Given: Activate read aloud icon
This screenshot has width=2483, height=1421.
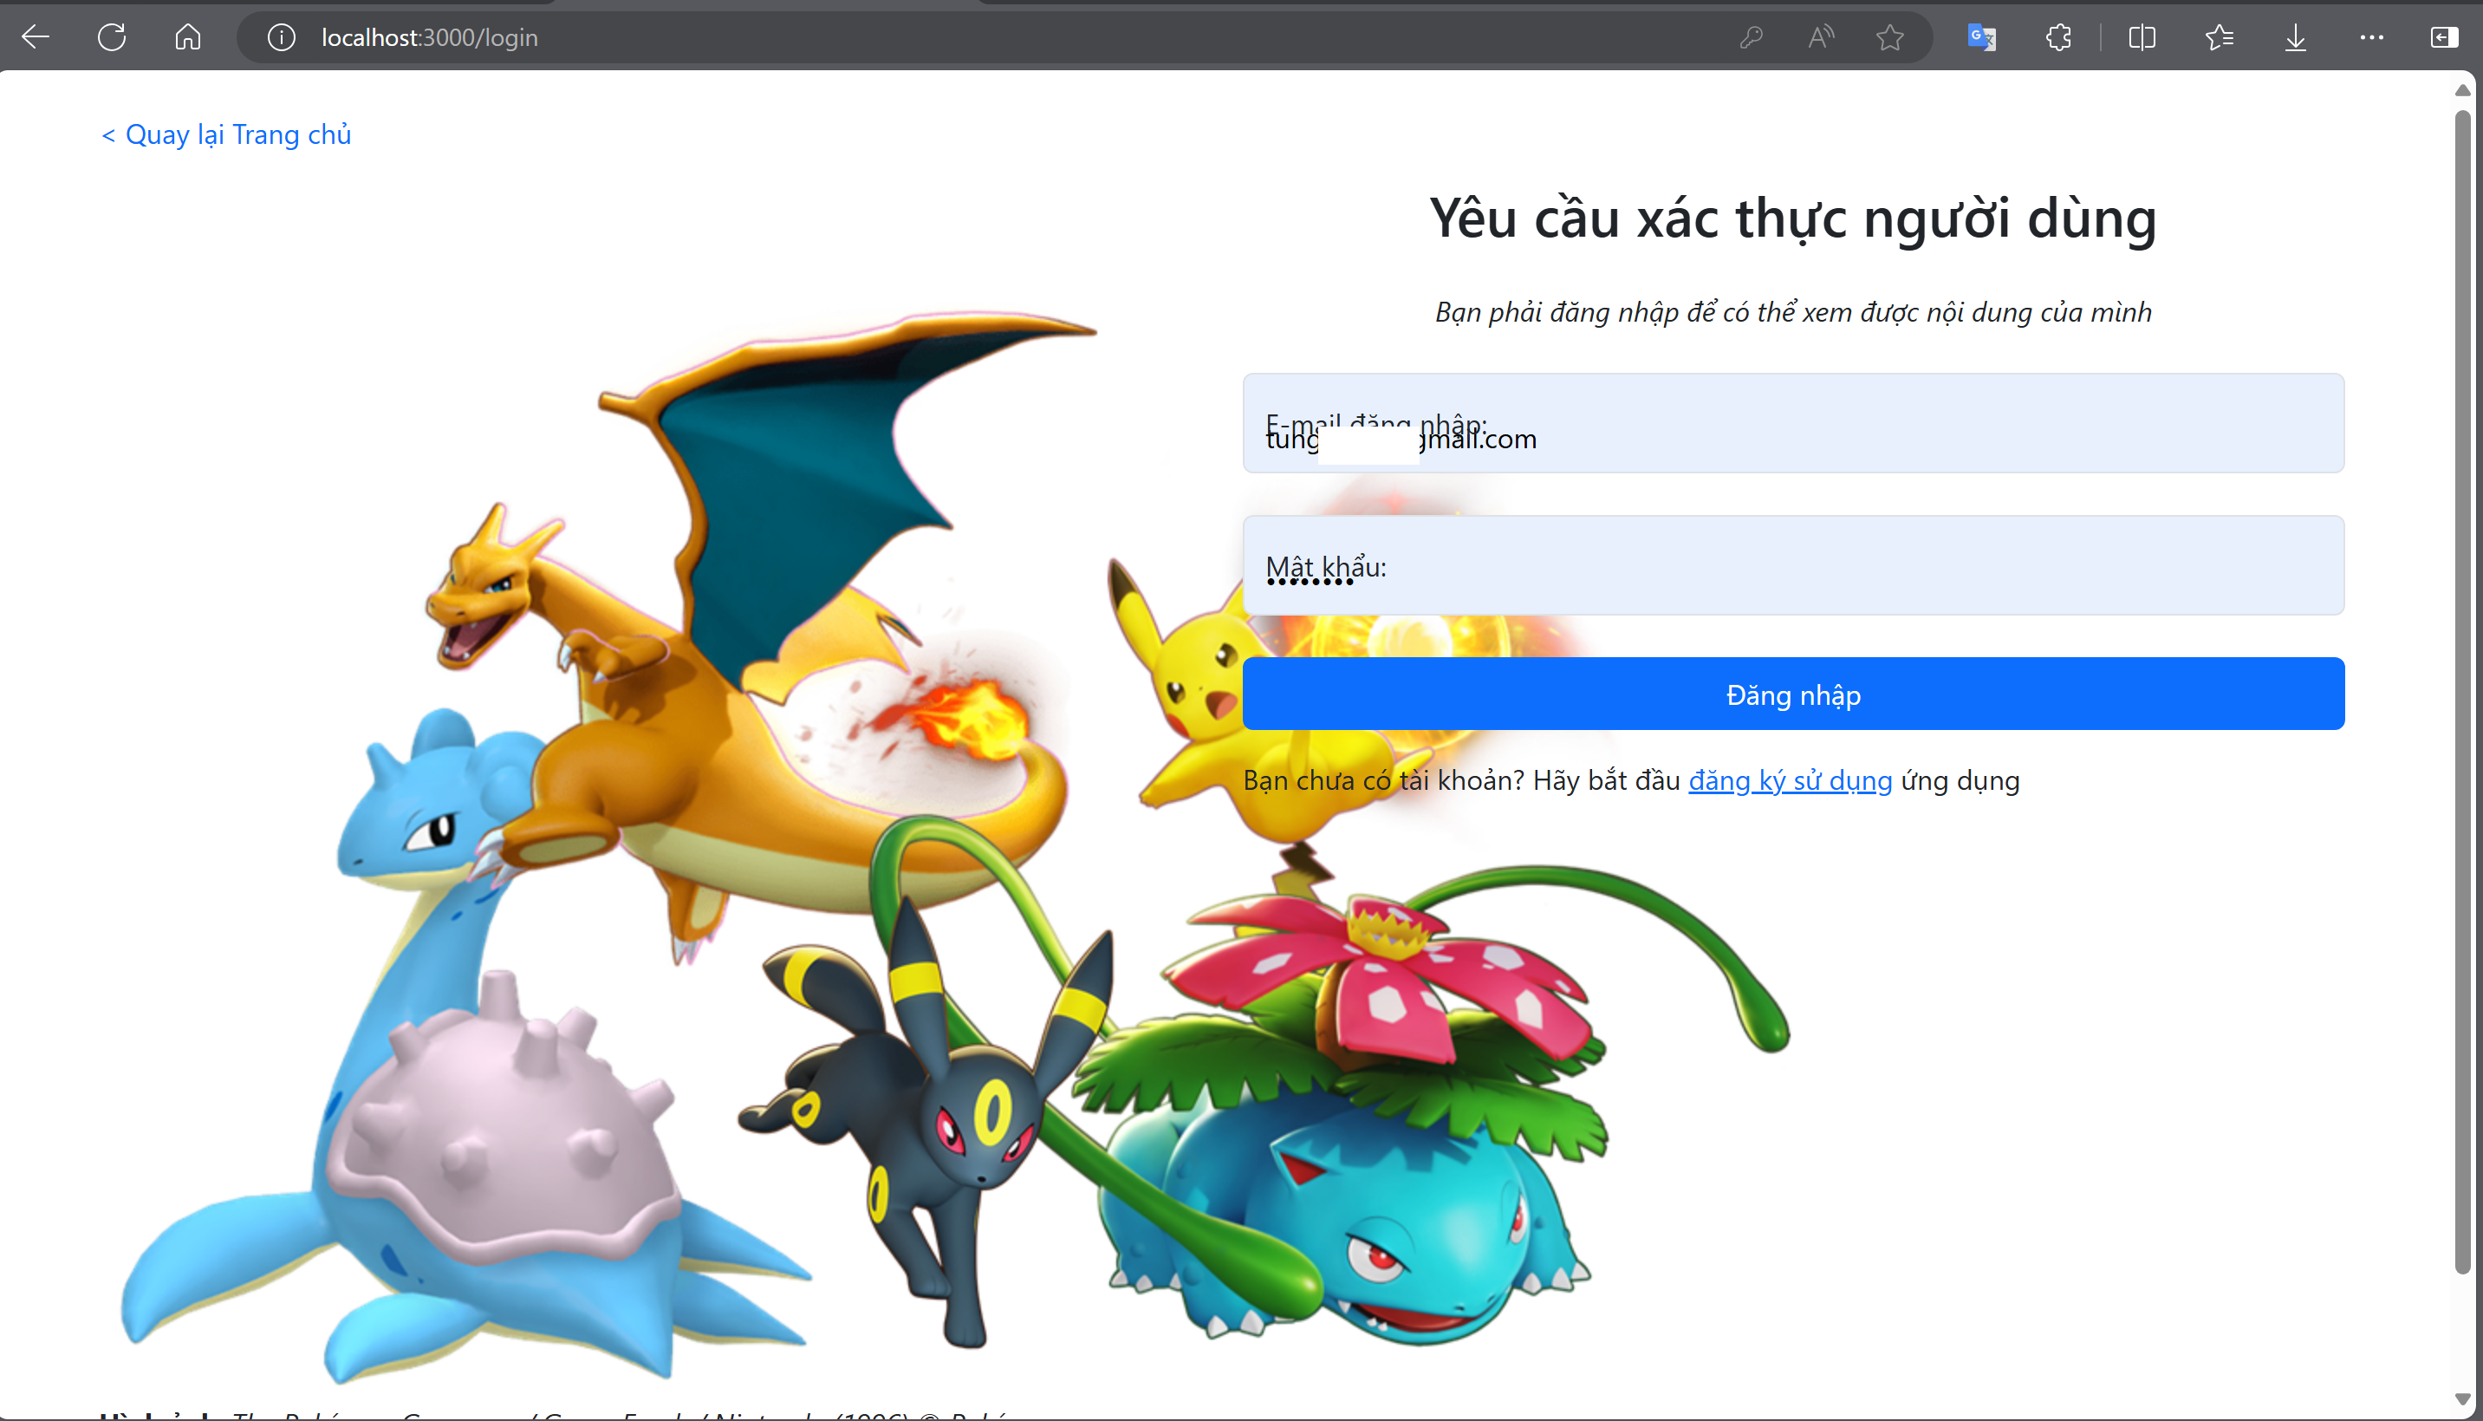Looking at the screenshot, I should pos(1821,37).
